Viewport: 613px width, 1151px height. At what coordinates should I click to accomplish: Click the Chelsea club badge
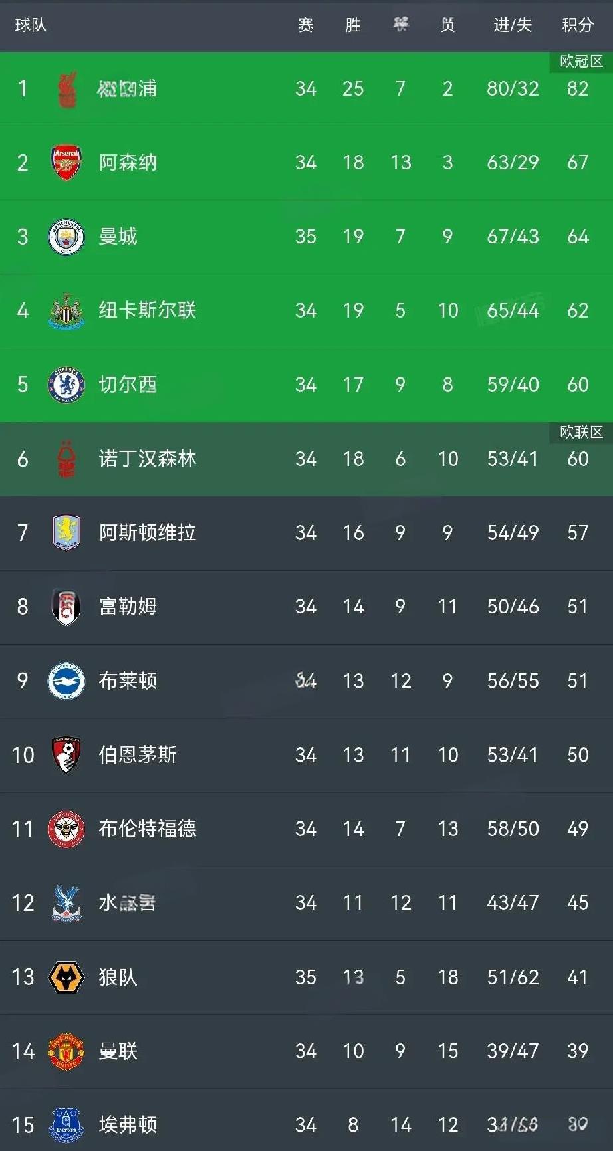coord(66,385)
